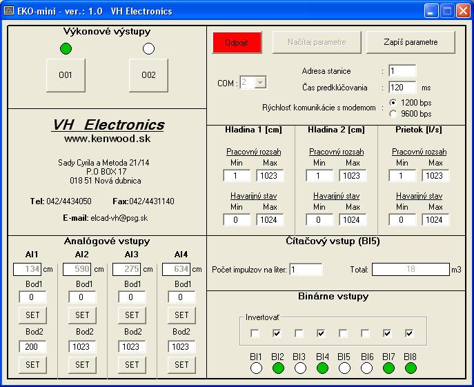Screen dimensions: 474x387
Task: Click AI1 Bod2 field showing 200
Action: click(x=32, y=347)
